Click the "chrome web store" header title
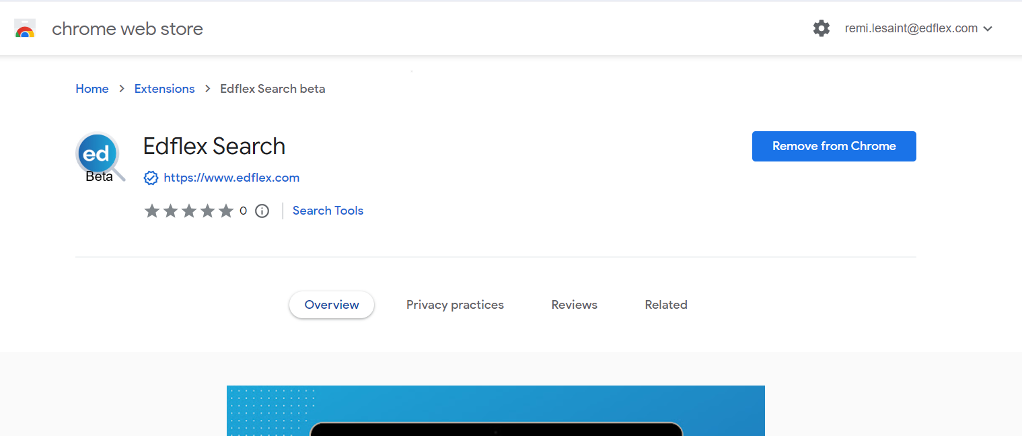The height and width of the screenshot is (436, 1022). point(127,29)
